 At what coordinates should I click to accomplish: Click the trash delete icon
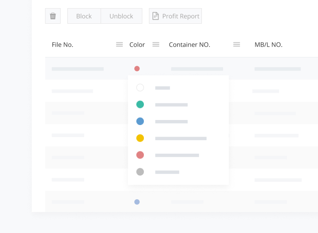(x=53, y=16)
